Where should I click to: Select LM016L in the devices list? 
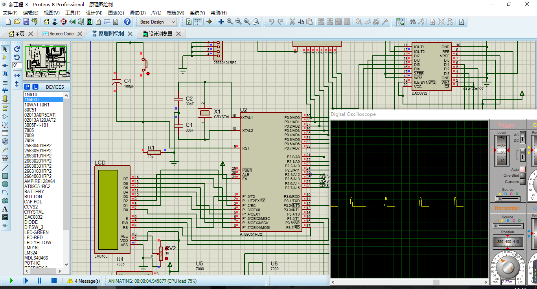43,248
